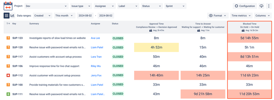Click the red 9d 21h 58m cell
This screenshot has width=274, height=100.
tap(203, 94)
